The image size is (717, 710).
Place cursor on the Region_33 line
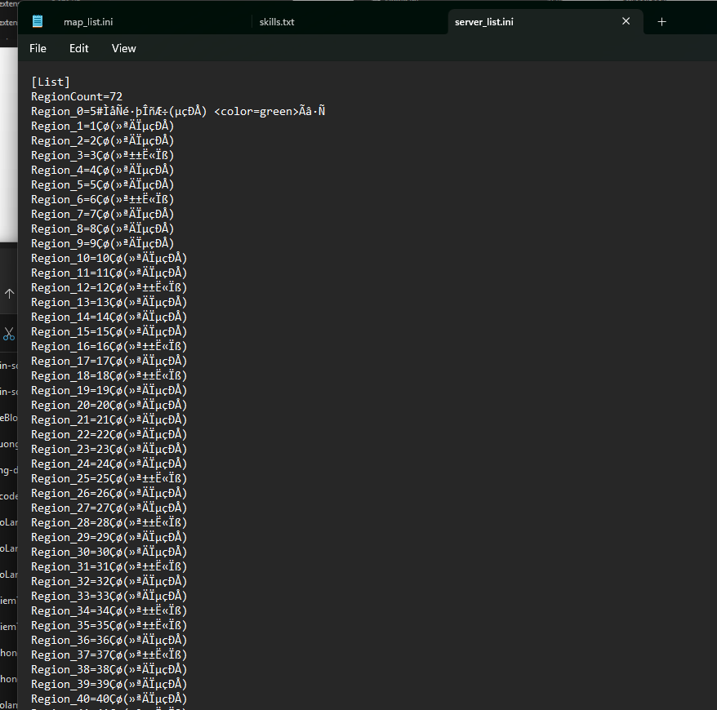pyautogui.click(x=109, y=596)
